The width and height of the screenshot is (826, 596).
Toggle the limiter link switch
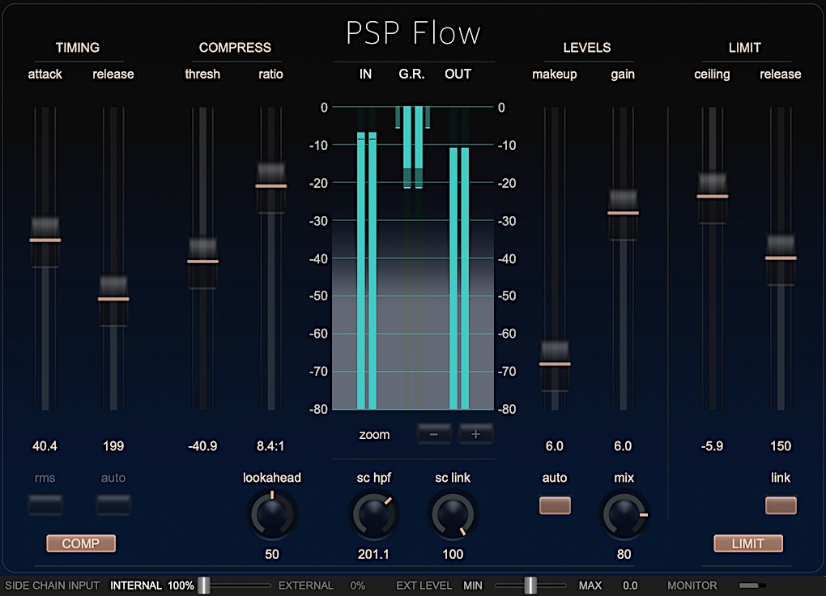(x=780, y=505)
